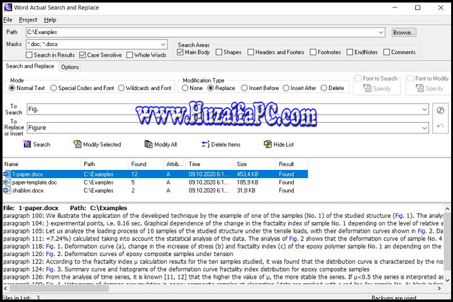This screenshot has height=302, width=453.
Task: Sort list by Name column header
Action: [42, 164]
